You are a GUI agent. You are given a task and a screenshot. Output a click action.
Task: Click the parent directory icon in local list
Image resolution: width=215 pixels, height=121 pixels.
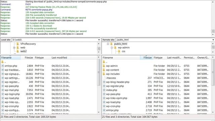coord(2,62)
